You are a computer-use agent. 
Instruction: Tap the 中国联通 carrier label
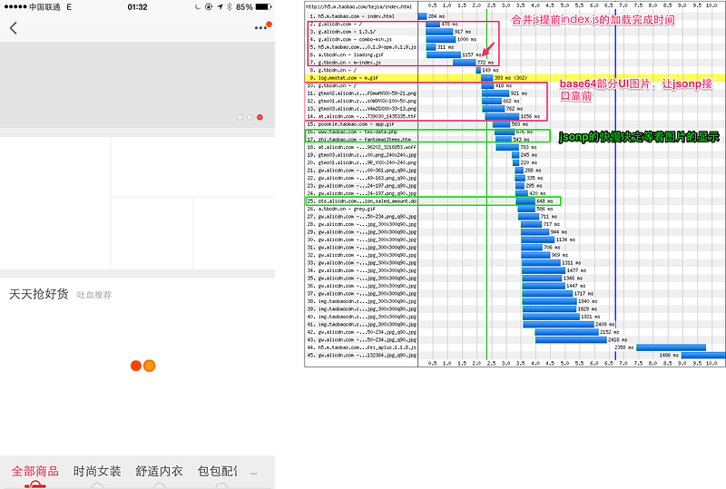click(x=44, y=7)
